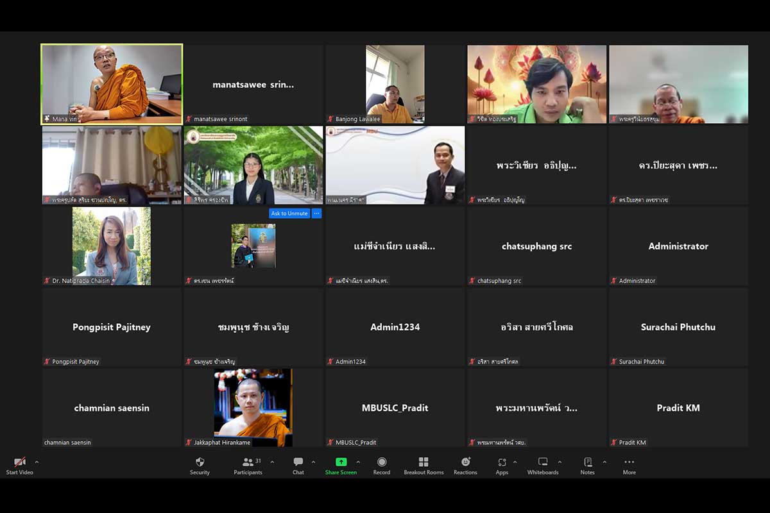Image resolution: width=770 pixels, height=513 pixels.
Task: Select the Dr. Natiprada Chaisin video tile
Action: coord(112,246)
